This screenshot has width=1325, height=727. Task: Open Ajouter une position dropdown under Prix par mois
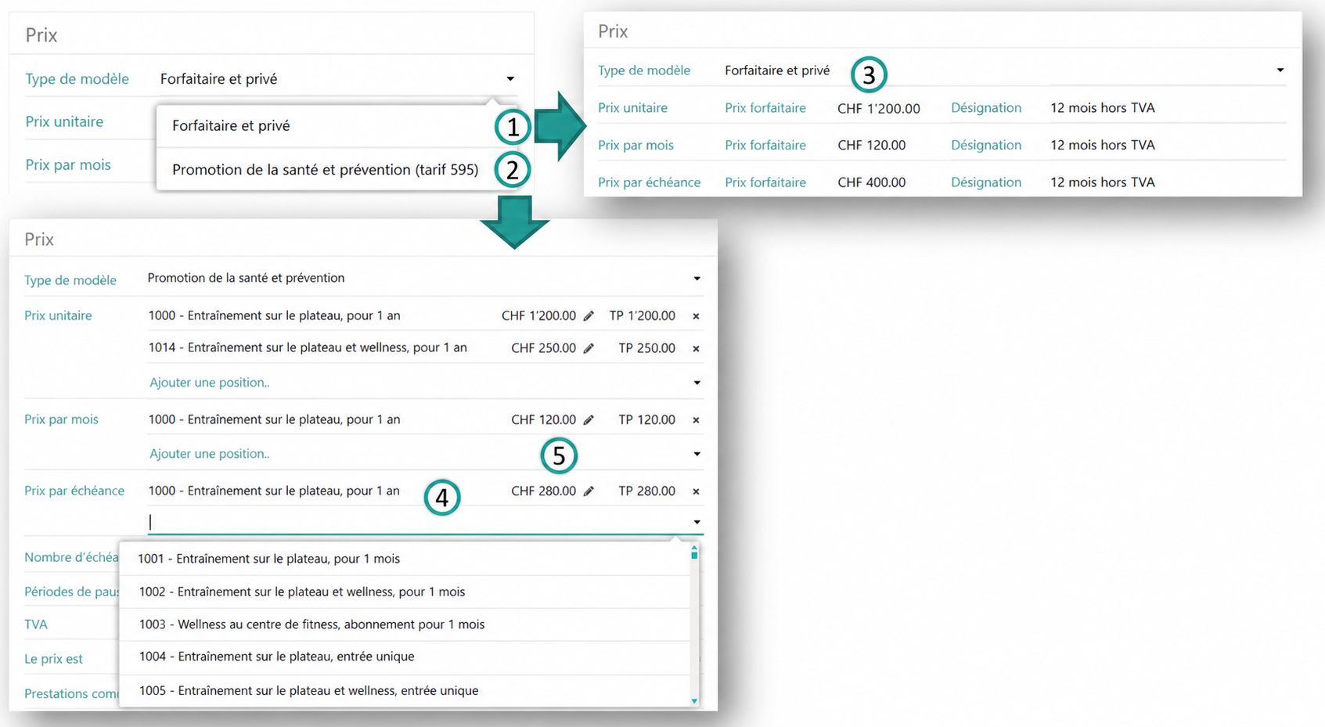coord(697,454)
